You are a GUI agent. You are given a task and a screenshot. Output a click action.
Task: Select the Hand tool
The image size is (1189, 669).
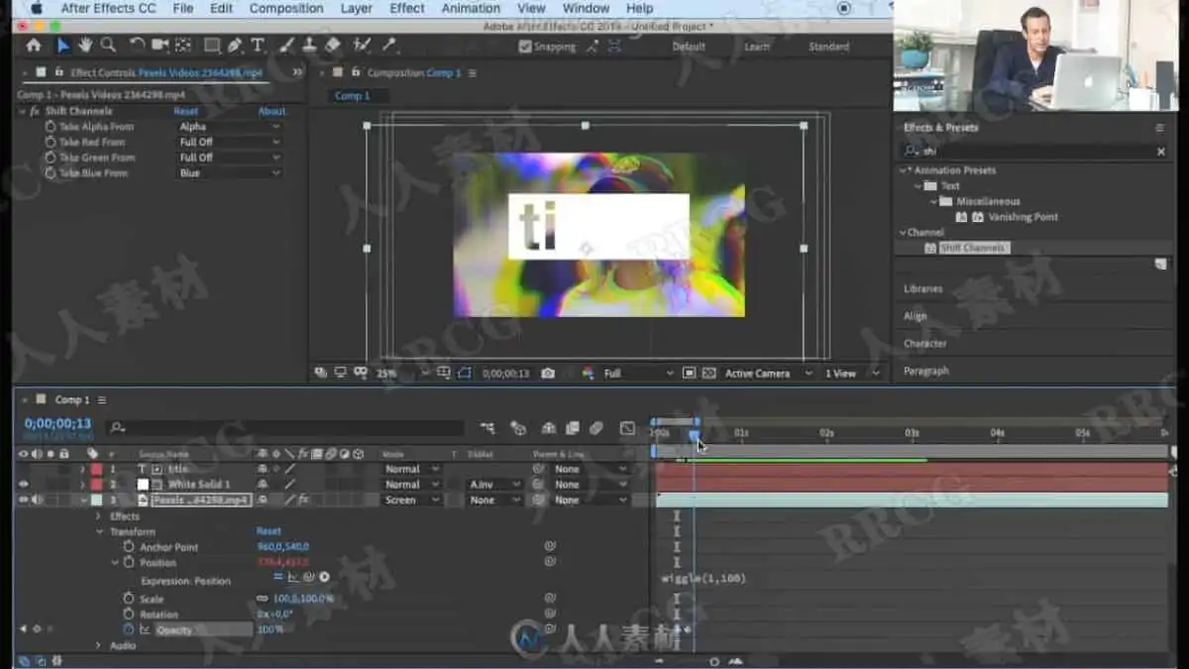[x=85, y=46]
